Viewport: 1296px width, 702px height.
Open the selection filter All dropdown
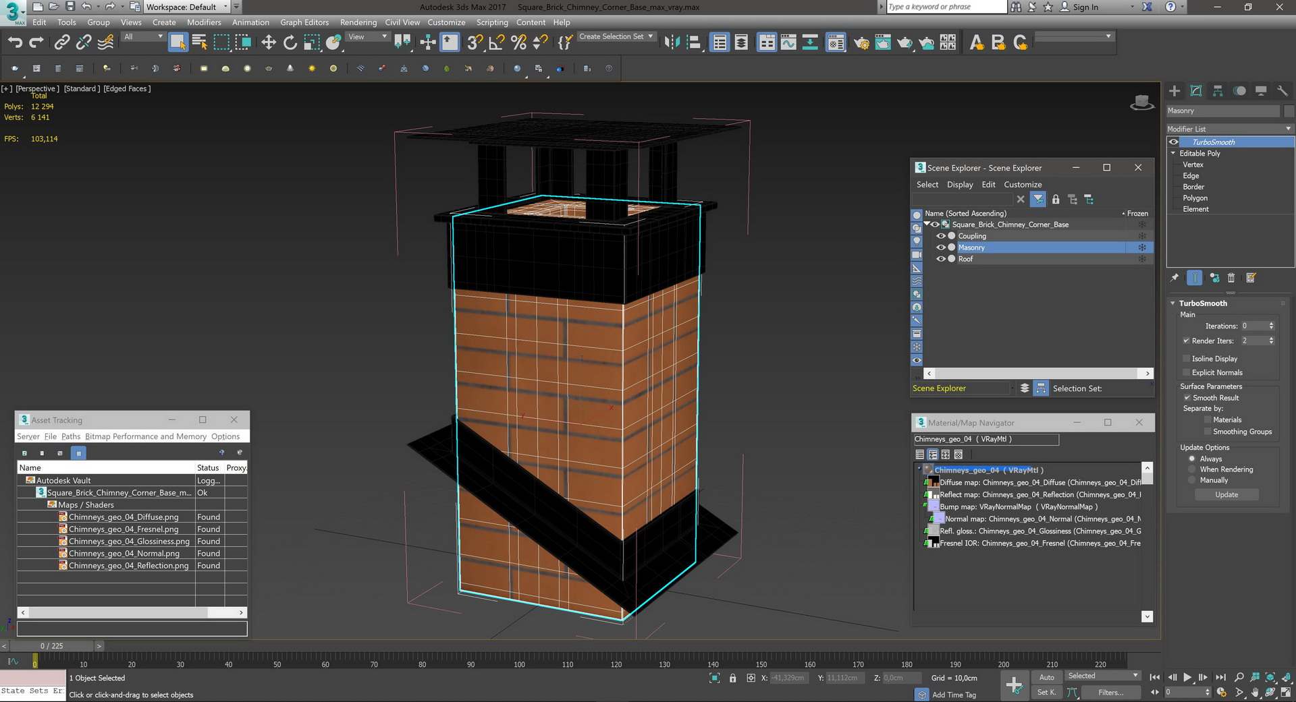(143, 36)
